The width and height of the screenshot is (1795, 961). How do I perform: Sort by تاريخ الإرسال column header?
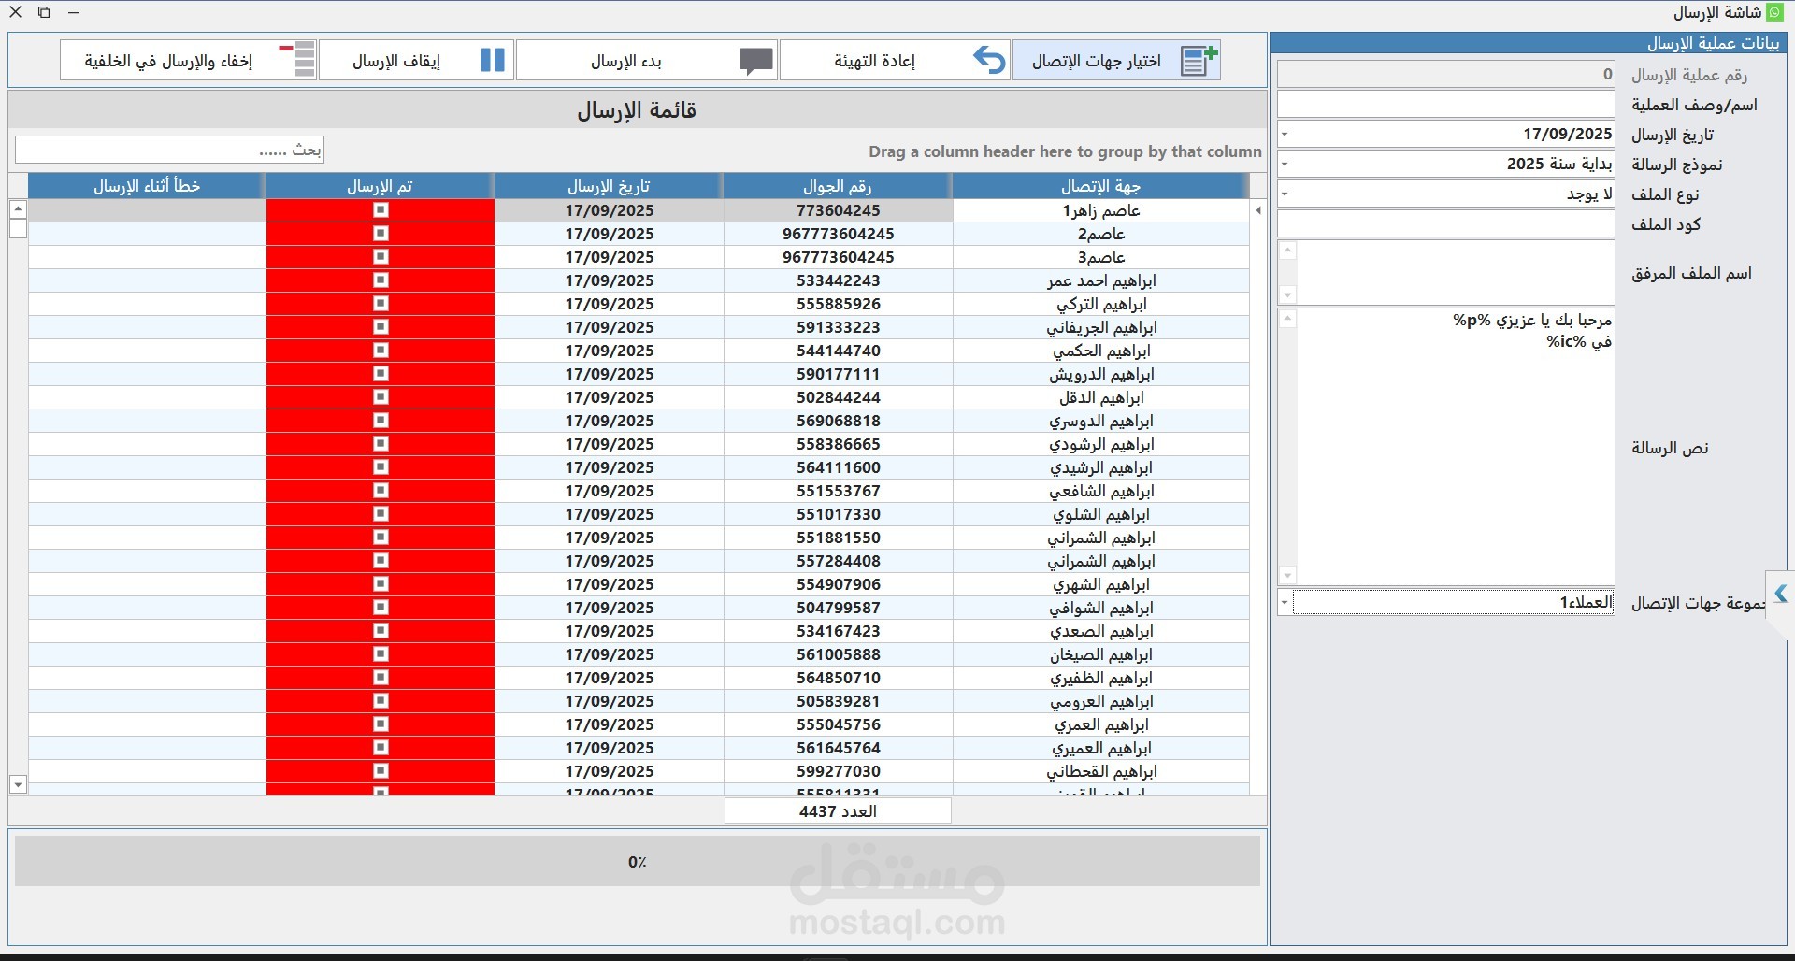point(609,186)
